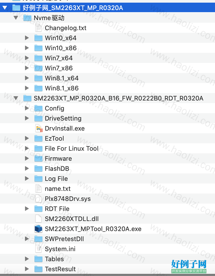Collapse the 好例子网_SM2263XT_MP_R0320A root folder
The image size is (215, 276).
pos(5,8)
